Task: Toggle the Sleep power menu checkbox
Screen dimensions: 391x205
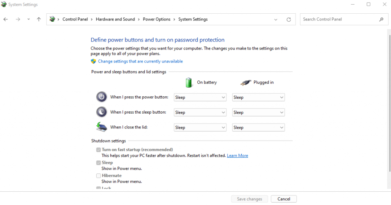Action: [99, 163]
